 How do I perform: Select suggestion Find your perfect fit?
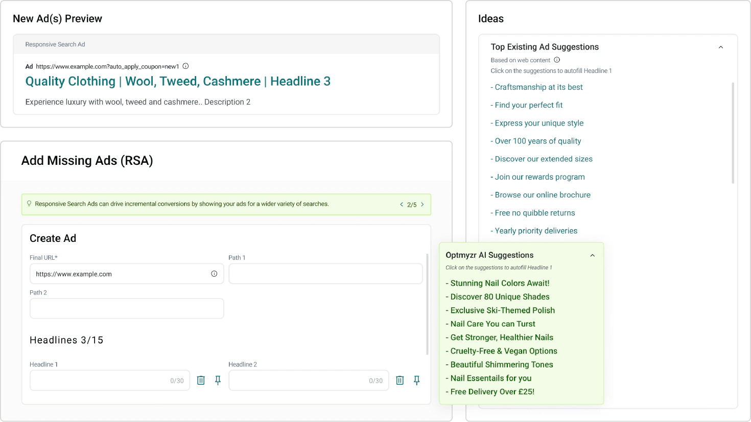pyautogui.click(x=526, y=105)
